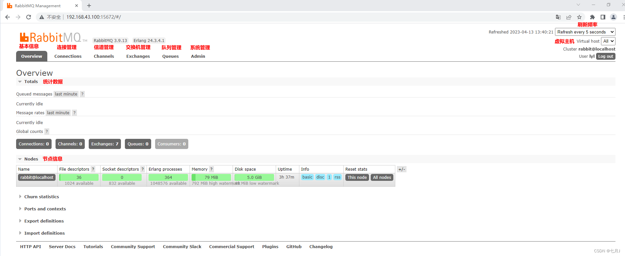Expand Churn statistics
625x256 pixels.
coord(41,197)
